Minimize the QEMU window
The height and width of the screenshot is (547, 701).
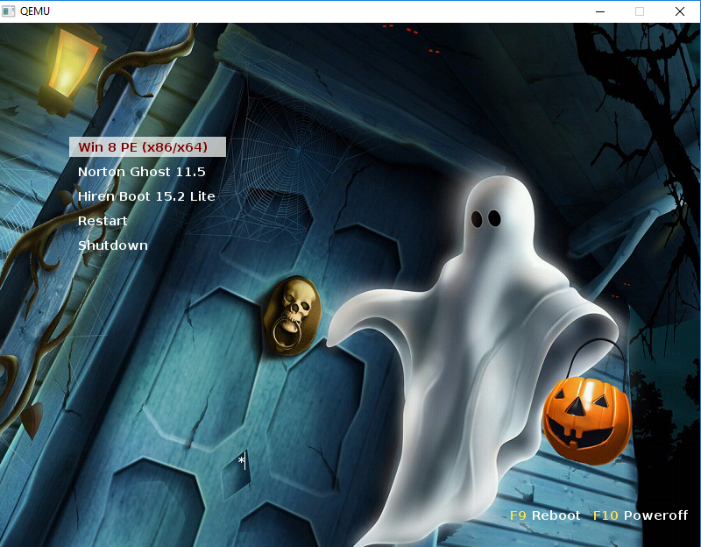pos(600,11)
